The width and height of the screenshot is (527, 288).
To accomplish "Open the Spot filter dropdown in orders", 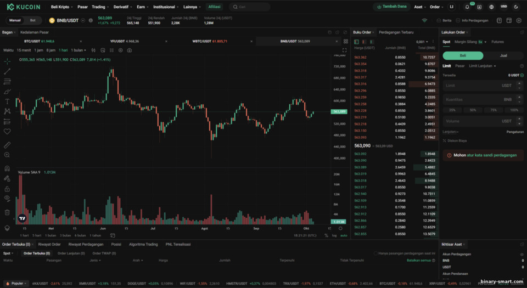I will coord(8,253).
